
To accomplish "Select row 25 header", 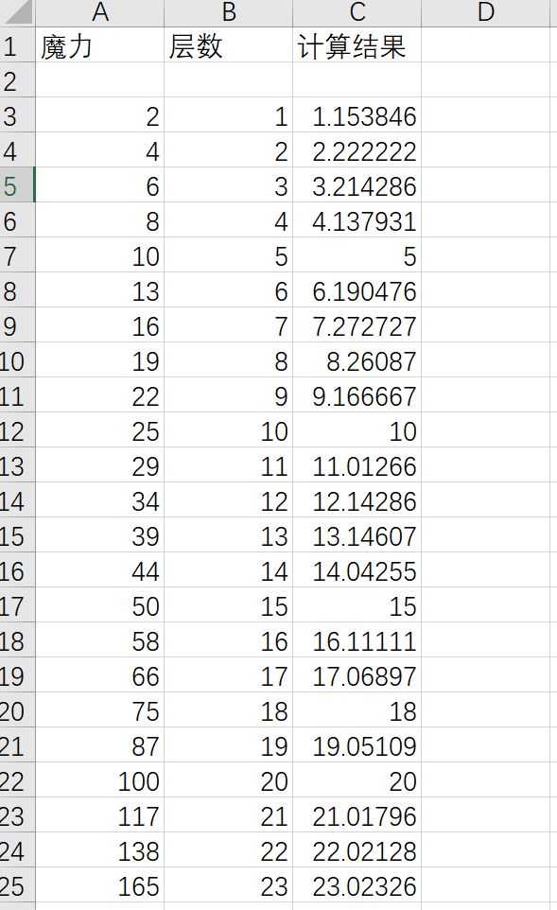I will 17,885.
